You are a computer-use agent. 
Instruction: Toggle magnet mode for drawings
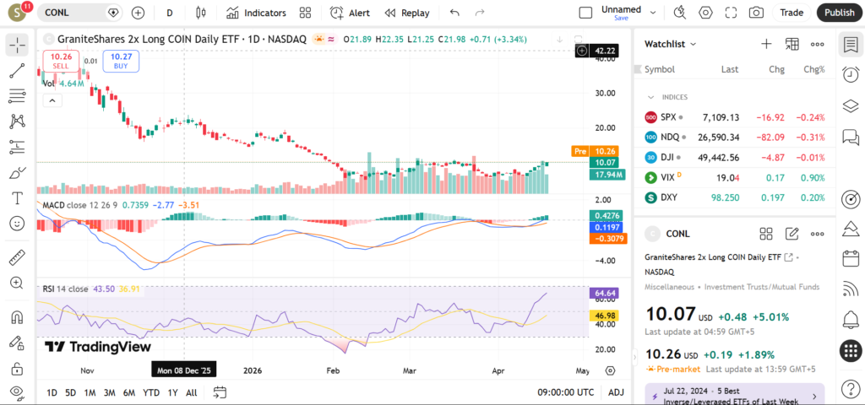click(x=17, y=318)
